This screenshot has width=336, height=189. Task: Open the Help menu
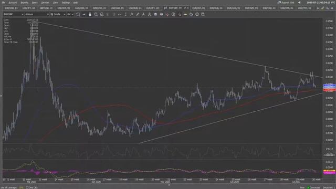pos(76,3)
